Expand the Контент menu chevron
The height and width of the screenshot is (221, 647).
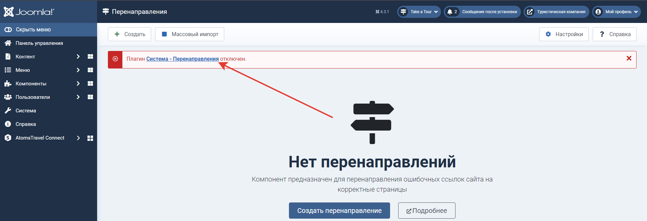click(78, 57)
